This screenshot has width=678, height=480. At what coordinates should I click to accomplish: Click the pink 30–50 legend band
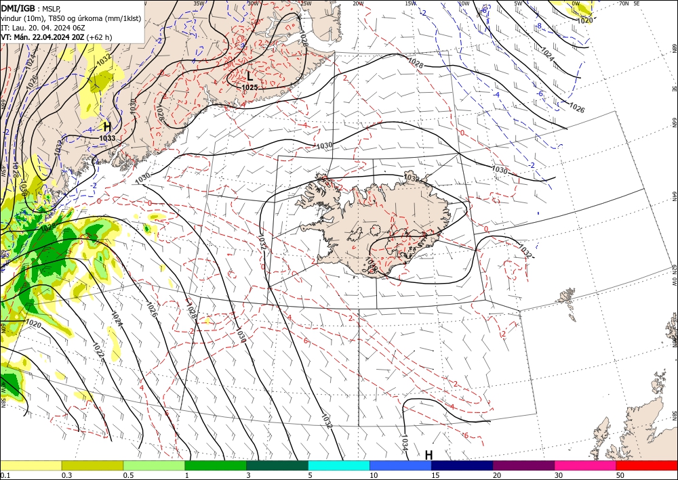click(x=586, y=465)
